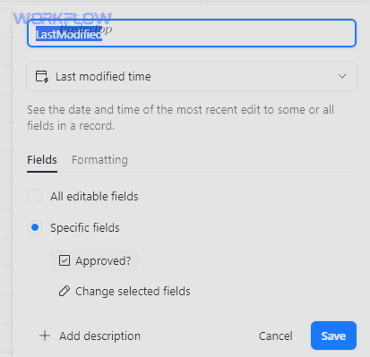Viewport: 370px width, 357px height.
Task: Switch to the Formatting tab
Action: click(x=99, y=160)
